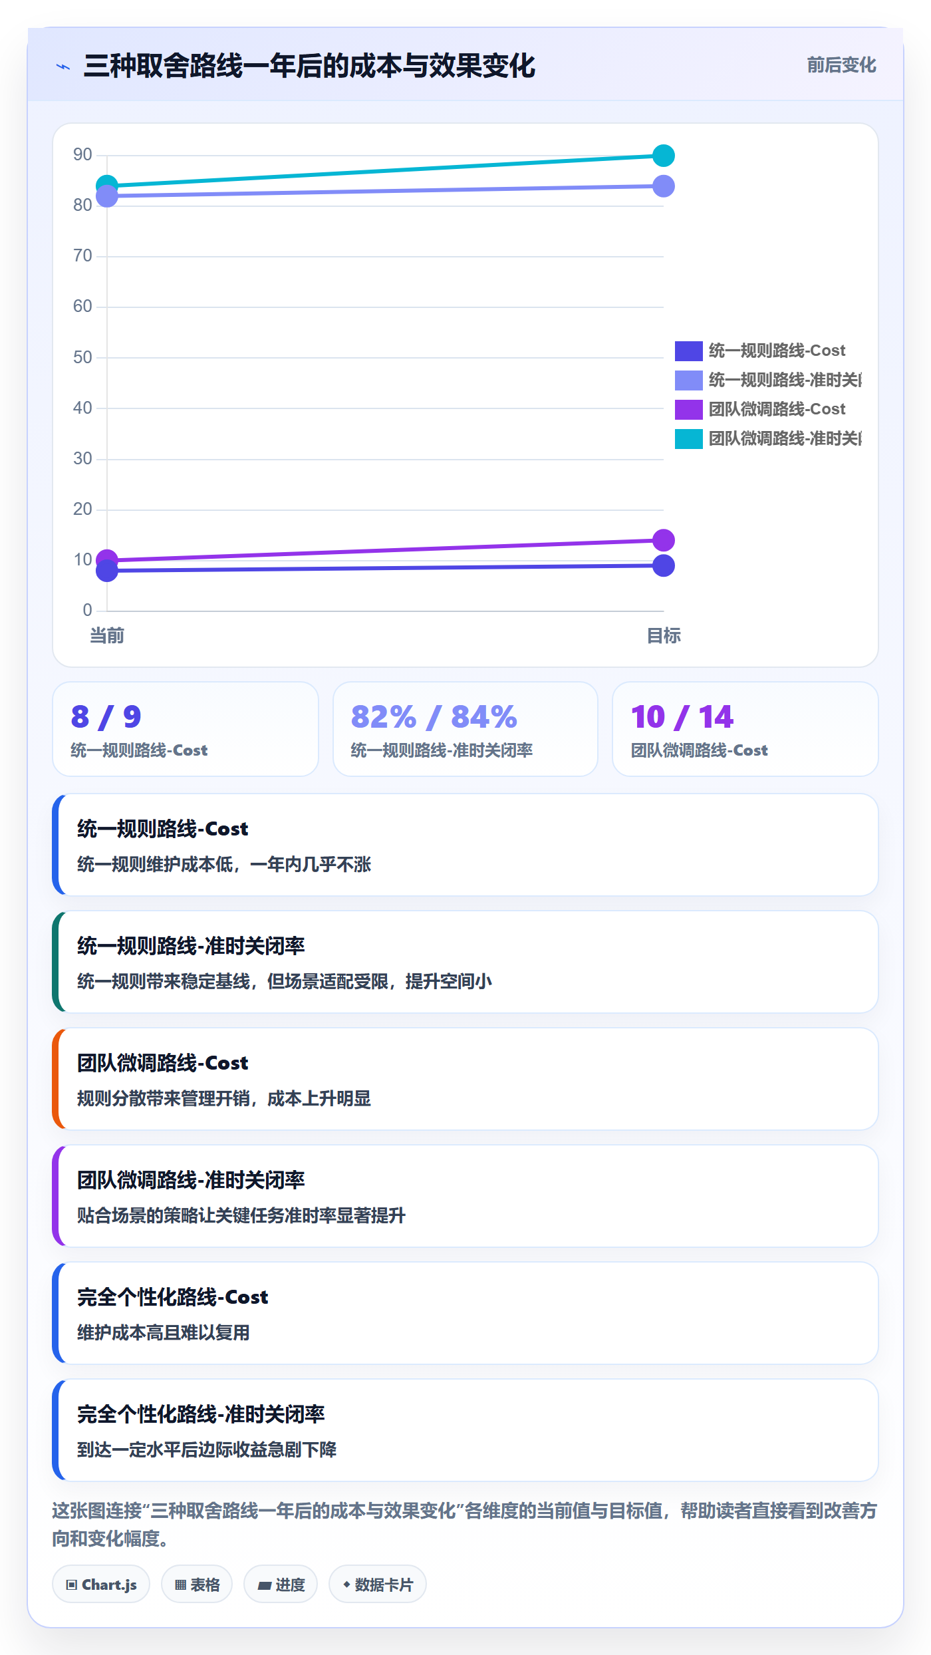Select the card "统一规则带来稳定基线，但场景适配受限"
This screenshot has height=1655, width=931.
tap(465, 962)
